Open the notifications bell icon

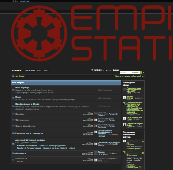click(110, 70)
